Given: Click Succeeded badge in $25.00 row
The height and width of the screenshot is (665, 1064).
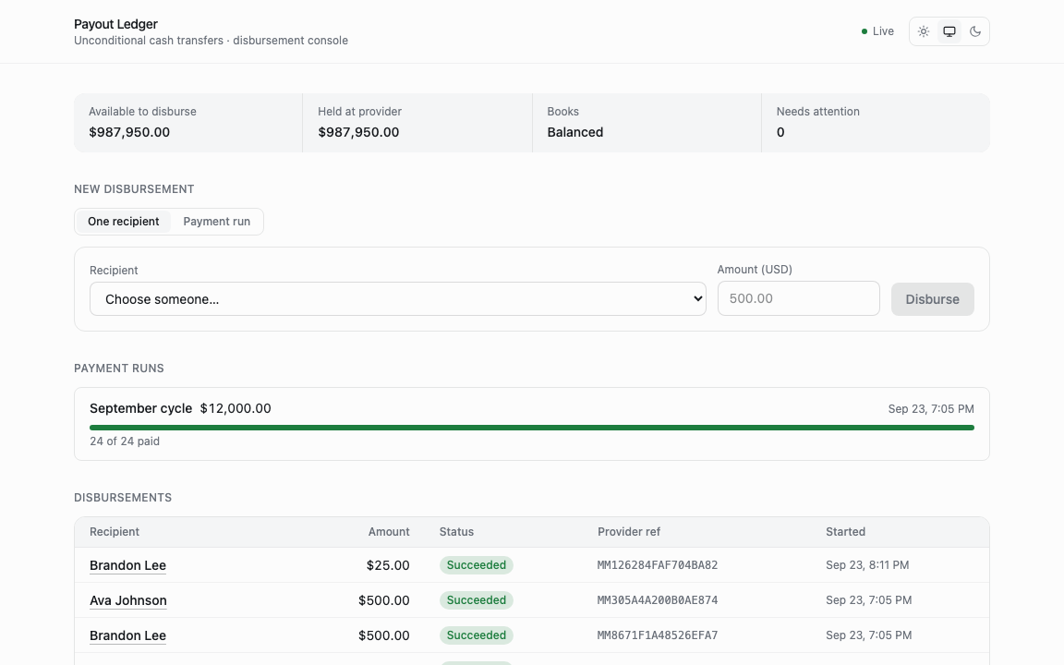Looking at the screenshot, I should tap(477, 565).
